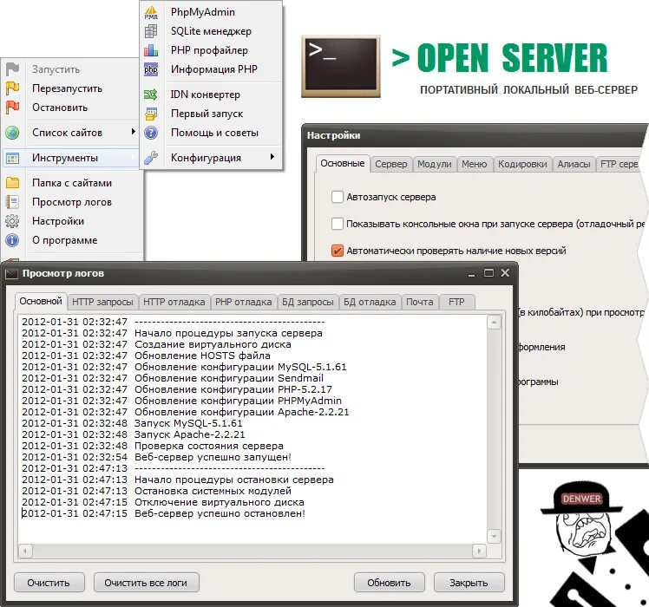
Task: Select Основные tab in Настройки window
Action: [x=343, y=163]
